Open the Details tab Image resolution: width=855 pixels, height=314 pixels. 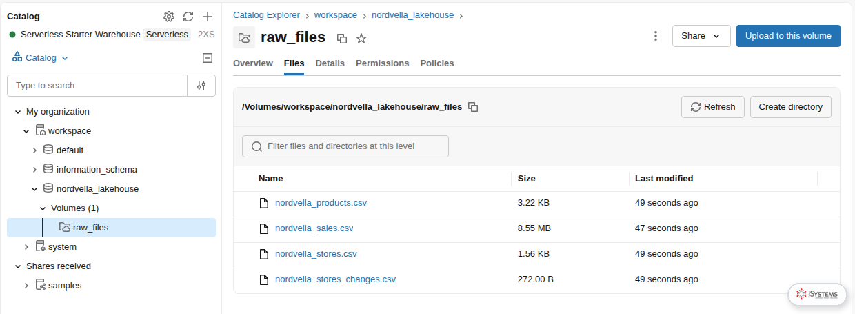click(330, 63)
